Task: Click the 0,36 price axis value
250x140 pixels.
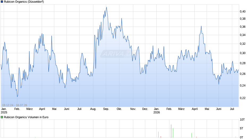Action: pyautogui.click(x=243, y=27)
